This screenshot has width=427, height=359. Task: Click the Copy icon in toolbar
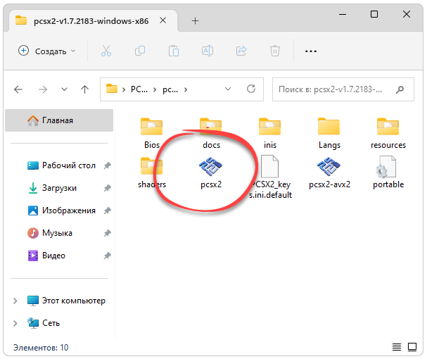140,51
